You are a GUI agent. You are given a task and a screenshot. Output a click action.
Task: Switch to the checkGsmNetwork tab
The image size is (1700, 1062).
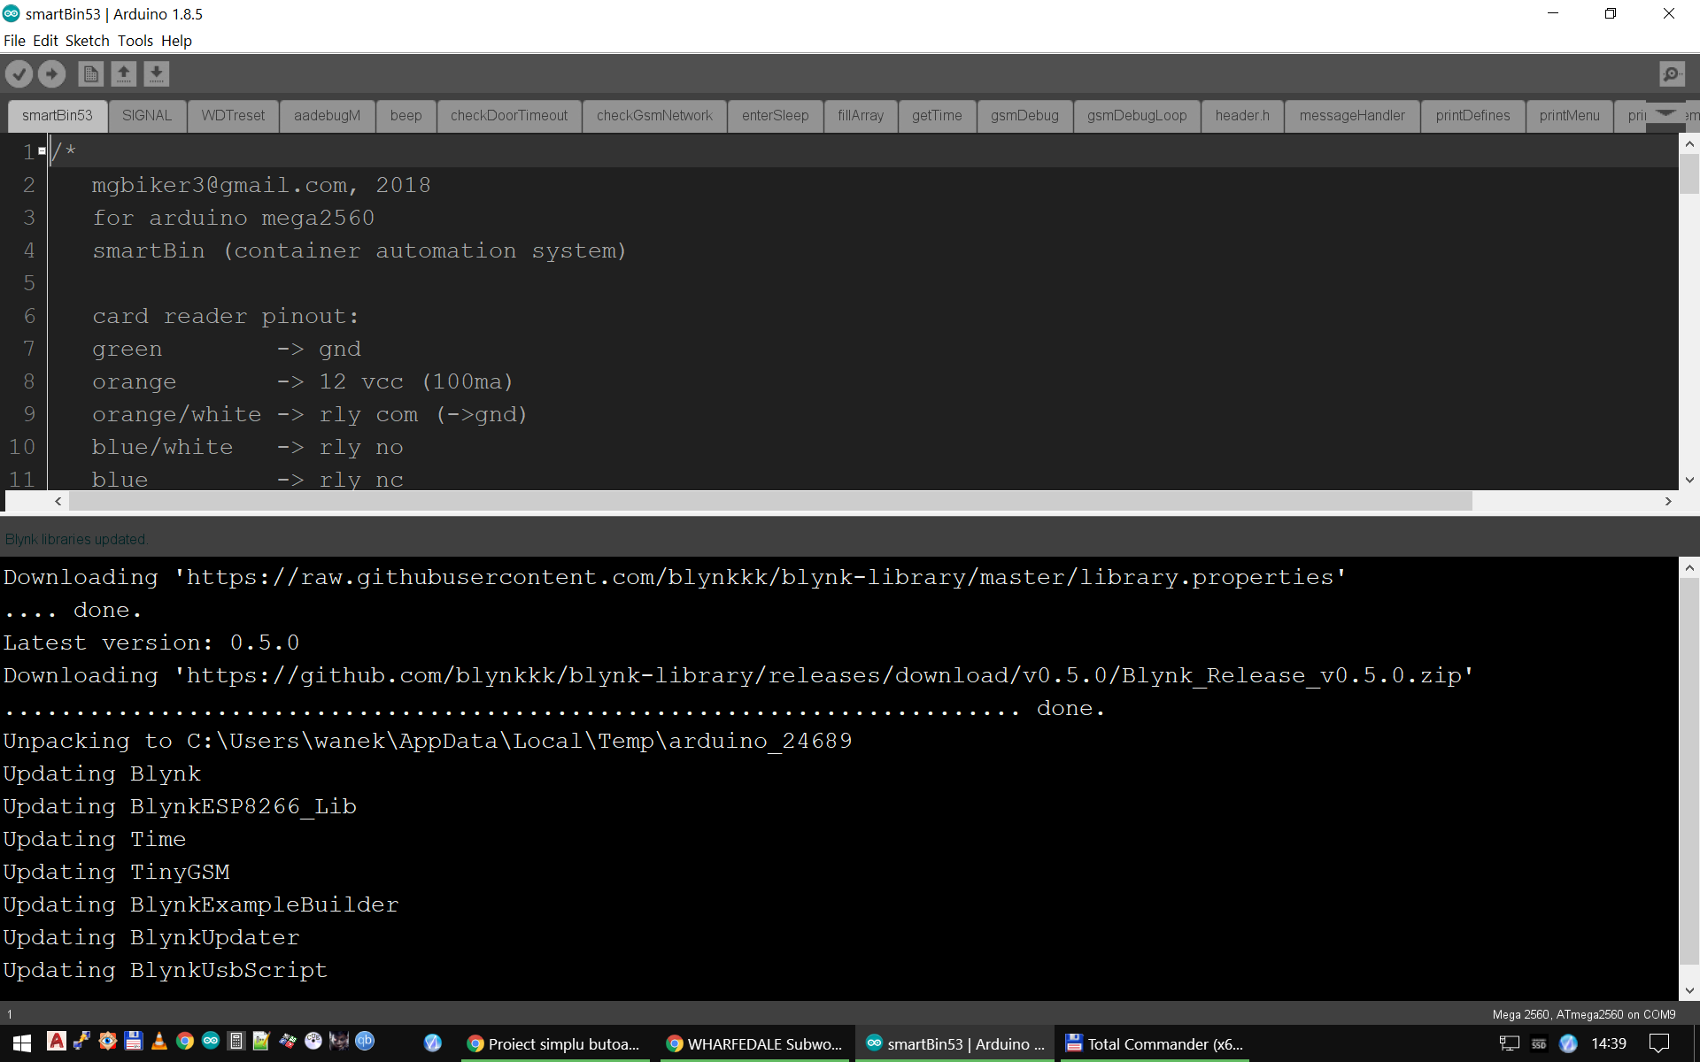(653, 115)
